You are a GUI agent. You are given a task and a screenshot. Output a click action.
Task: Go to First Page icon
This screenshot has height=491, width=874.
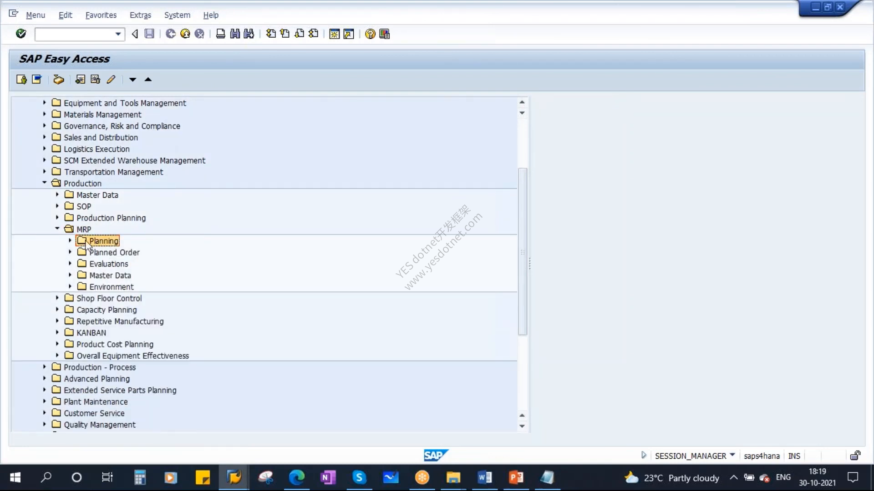tap(271, 34)
